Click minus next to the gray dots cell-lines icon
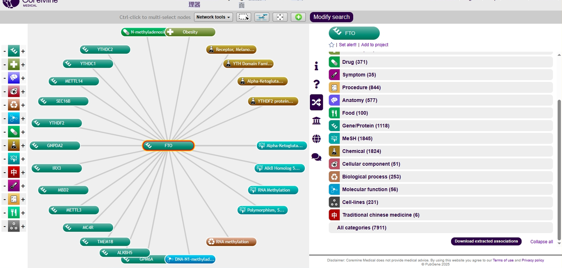 pos(4,226)
